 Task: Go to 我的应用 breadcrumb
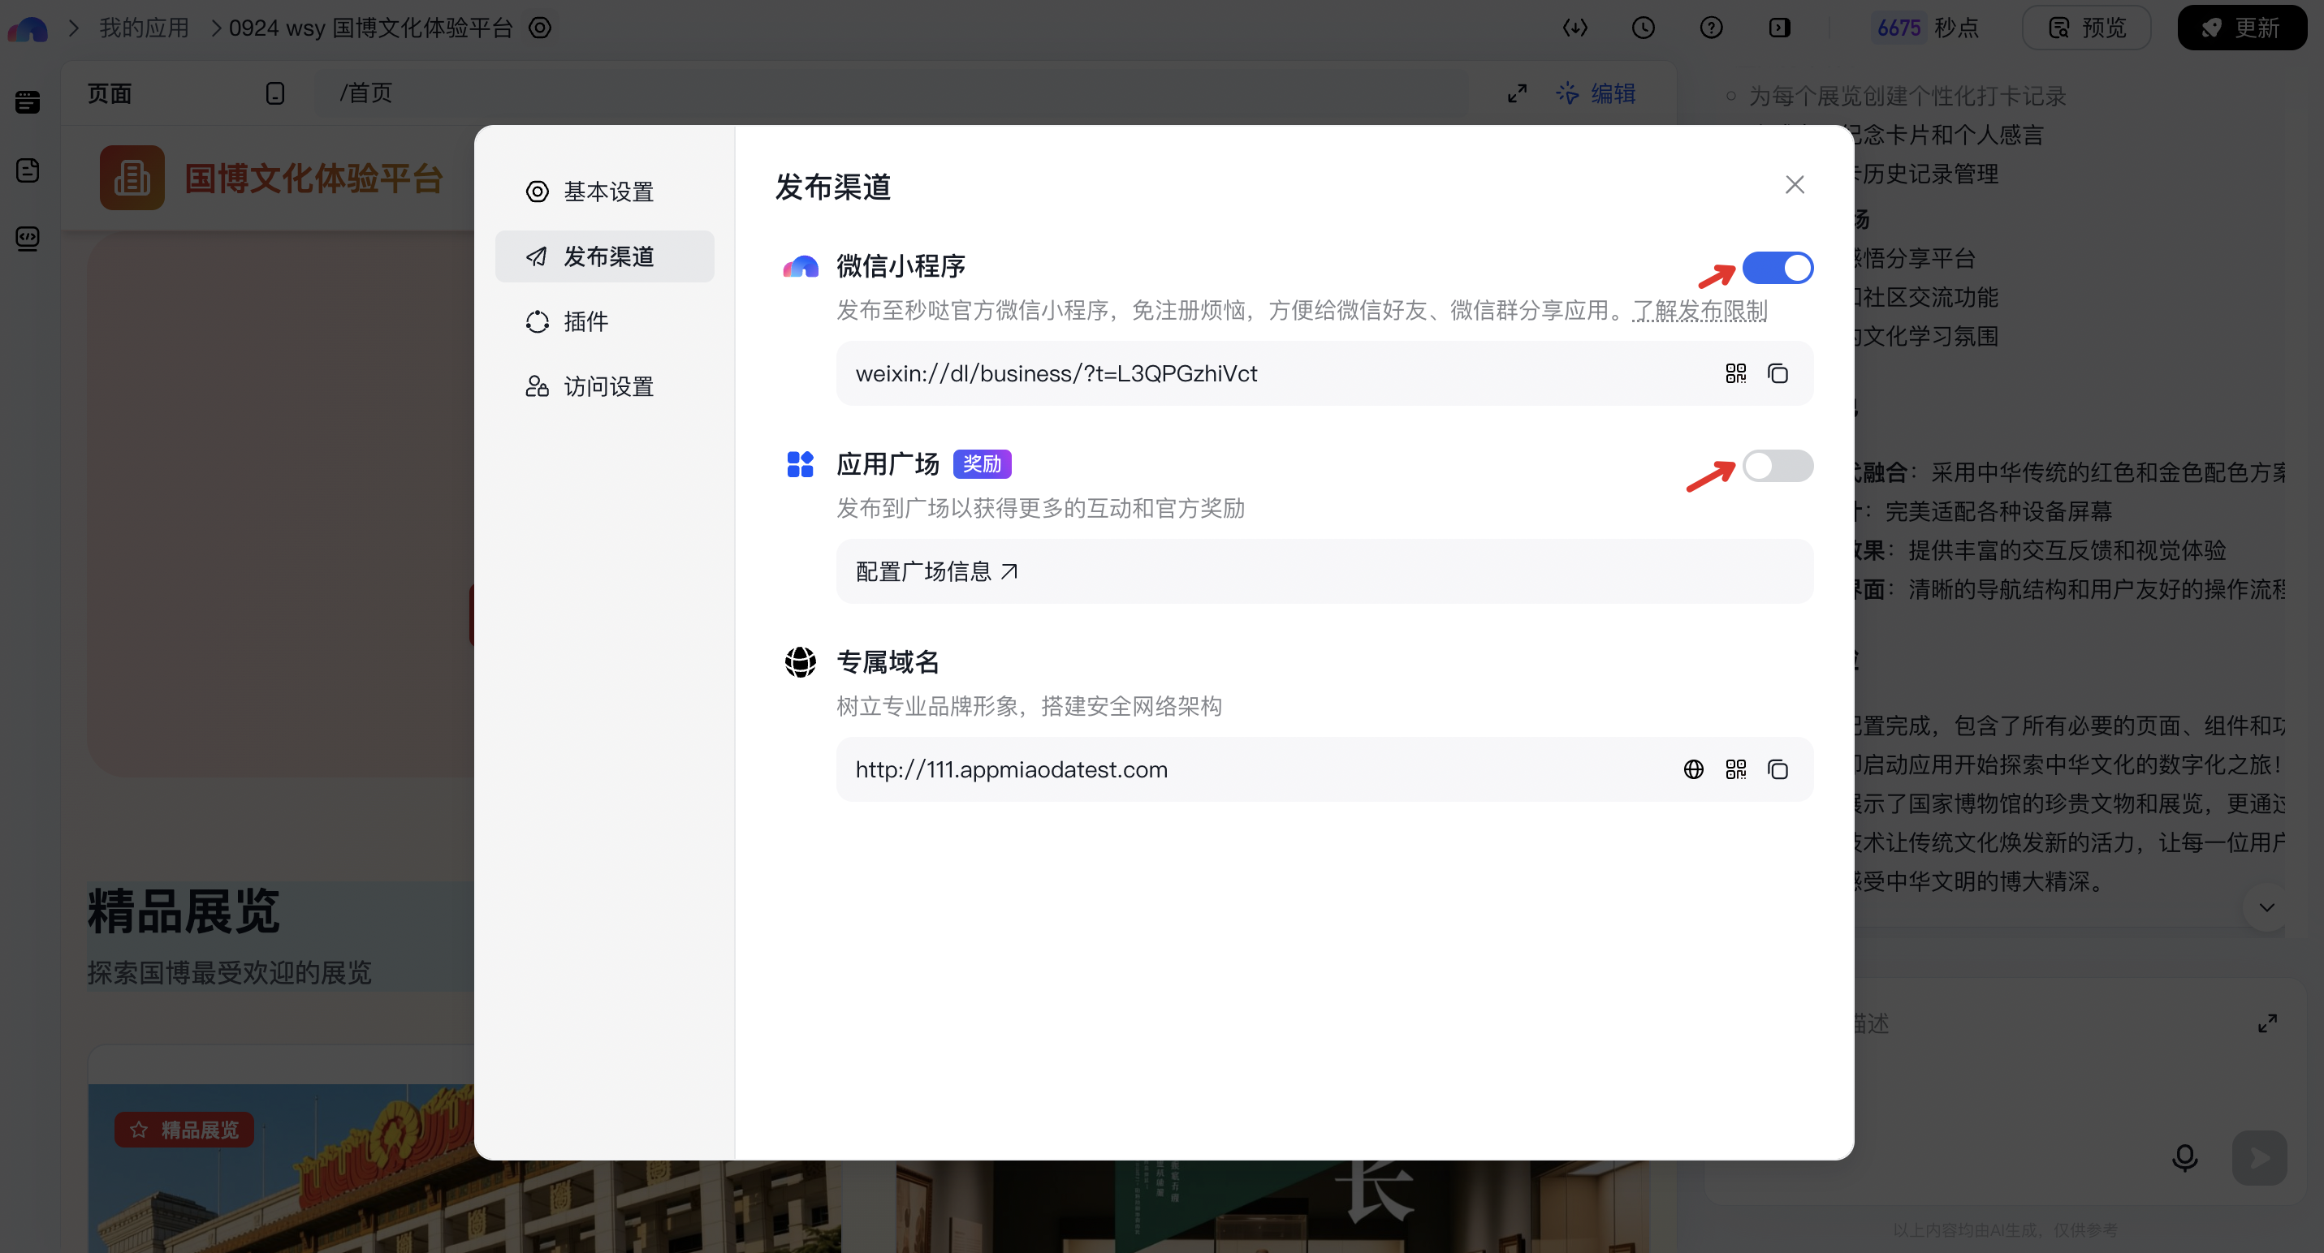coord(145,28)
